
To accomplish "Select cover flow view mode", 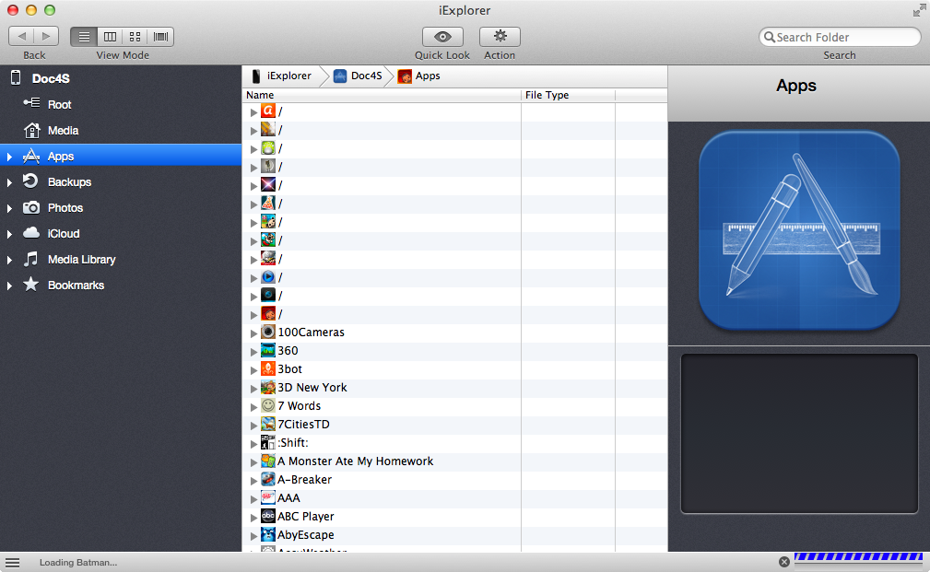I will point(161,37).
